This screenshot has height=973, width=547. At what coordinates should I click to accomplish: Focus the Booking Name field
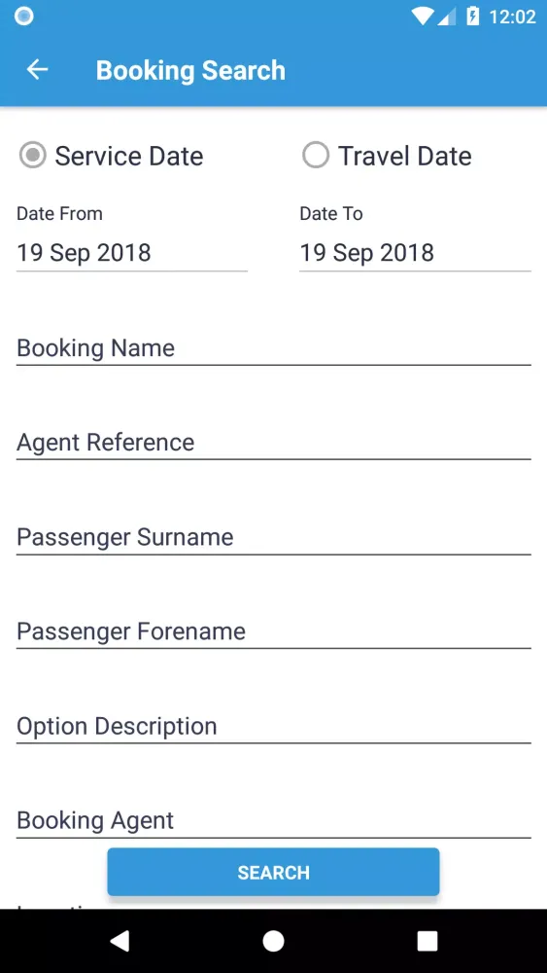click(273, 348)
